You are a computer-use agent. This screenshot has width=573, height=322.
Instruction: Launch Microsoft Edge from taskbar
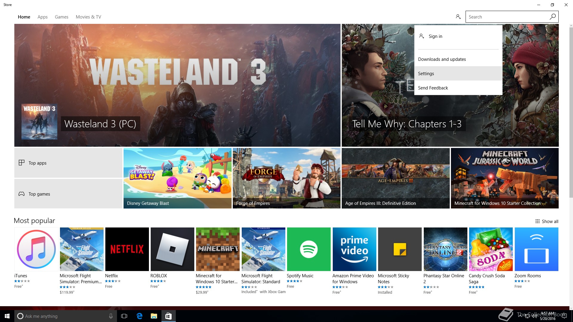tap(139, 316)
